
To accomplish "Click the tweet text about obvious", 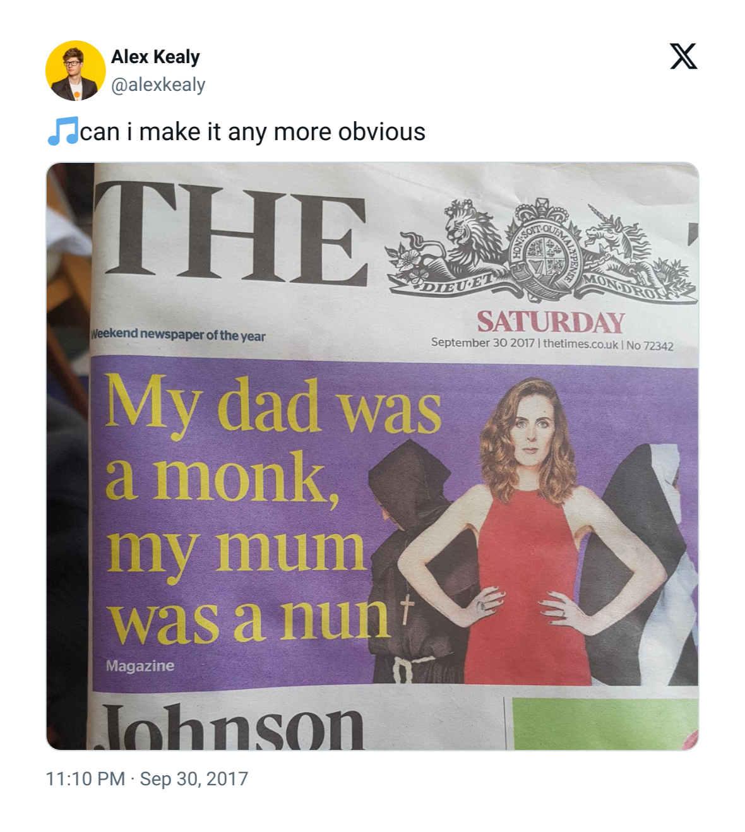I will click(x=253, y=132).
